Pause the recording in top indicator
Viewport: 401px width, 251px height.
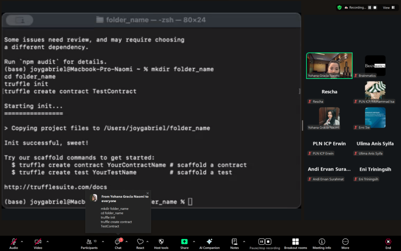click(369, 7)
